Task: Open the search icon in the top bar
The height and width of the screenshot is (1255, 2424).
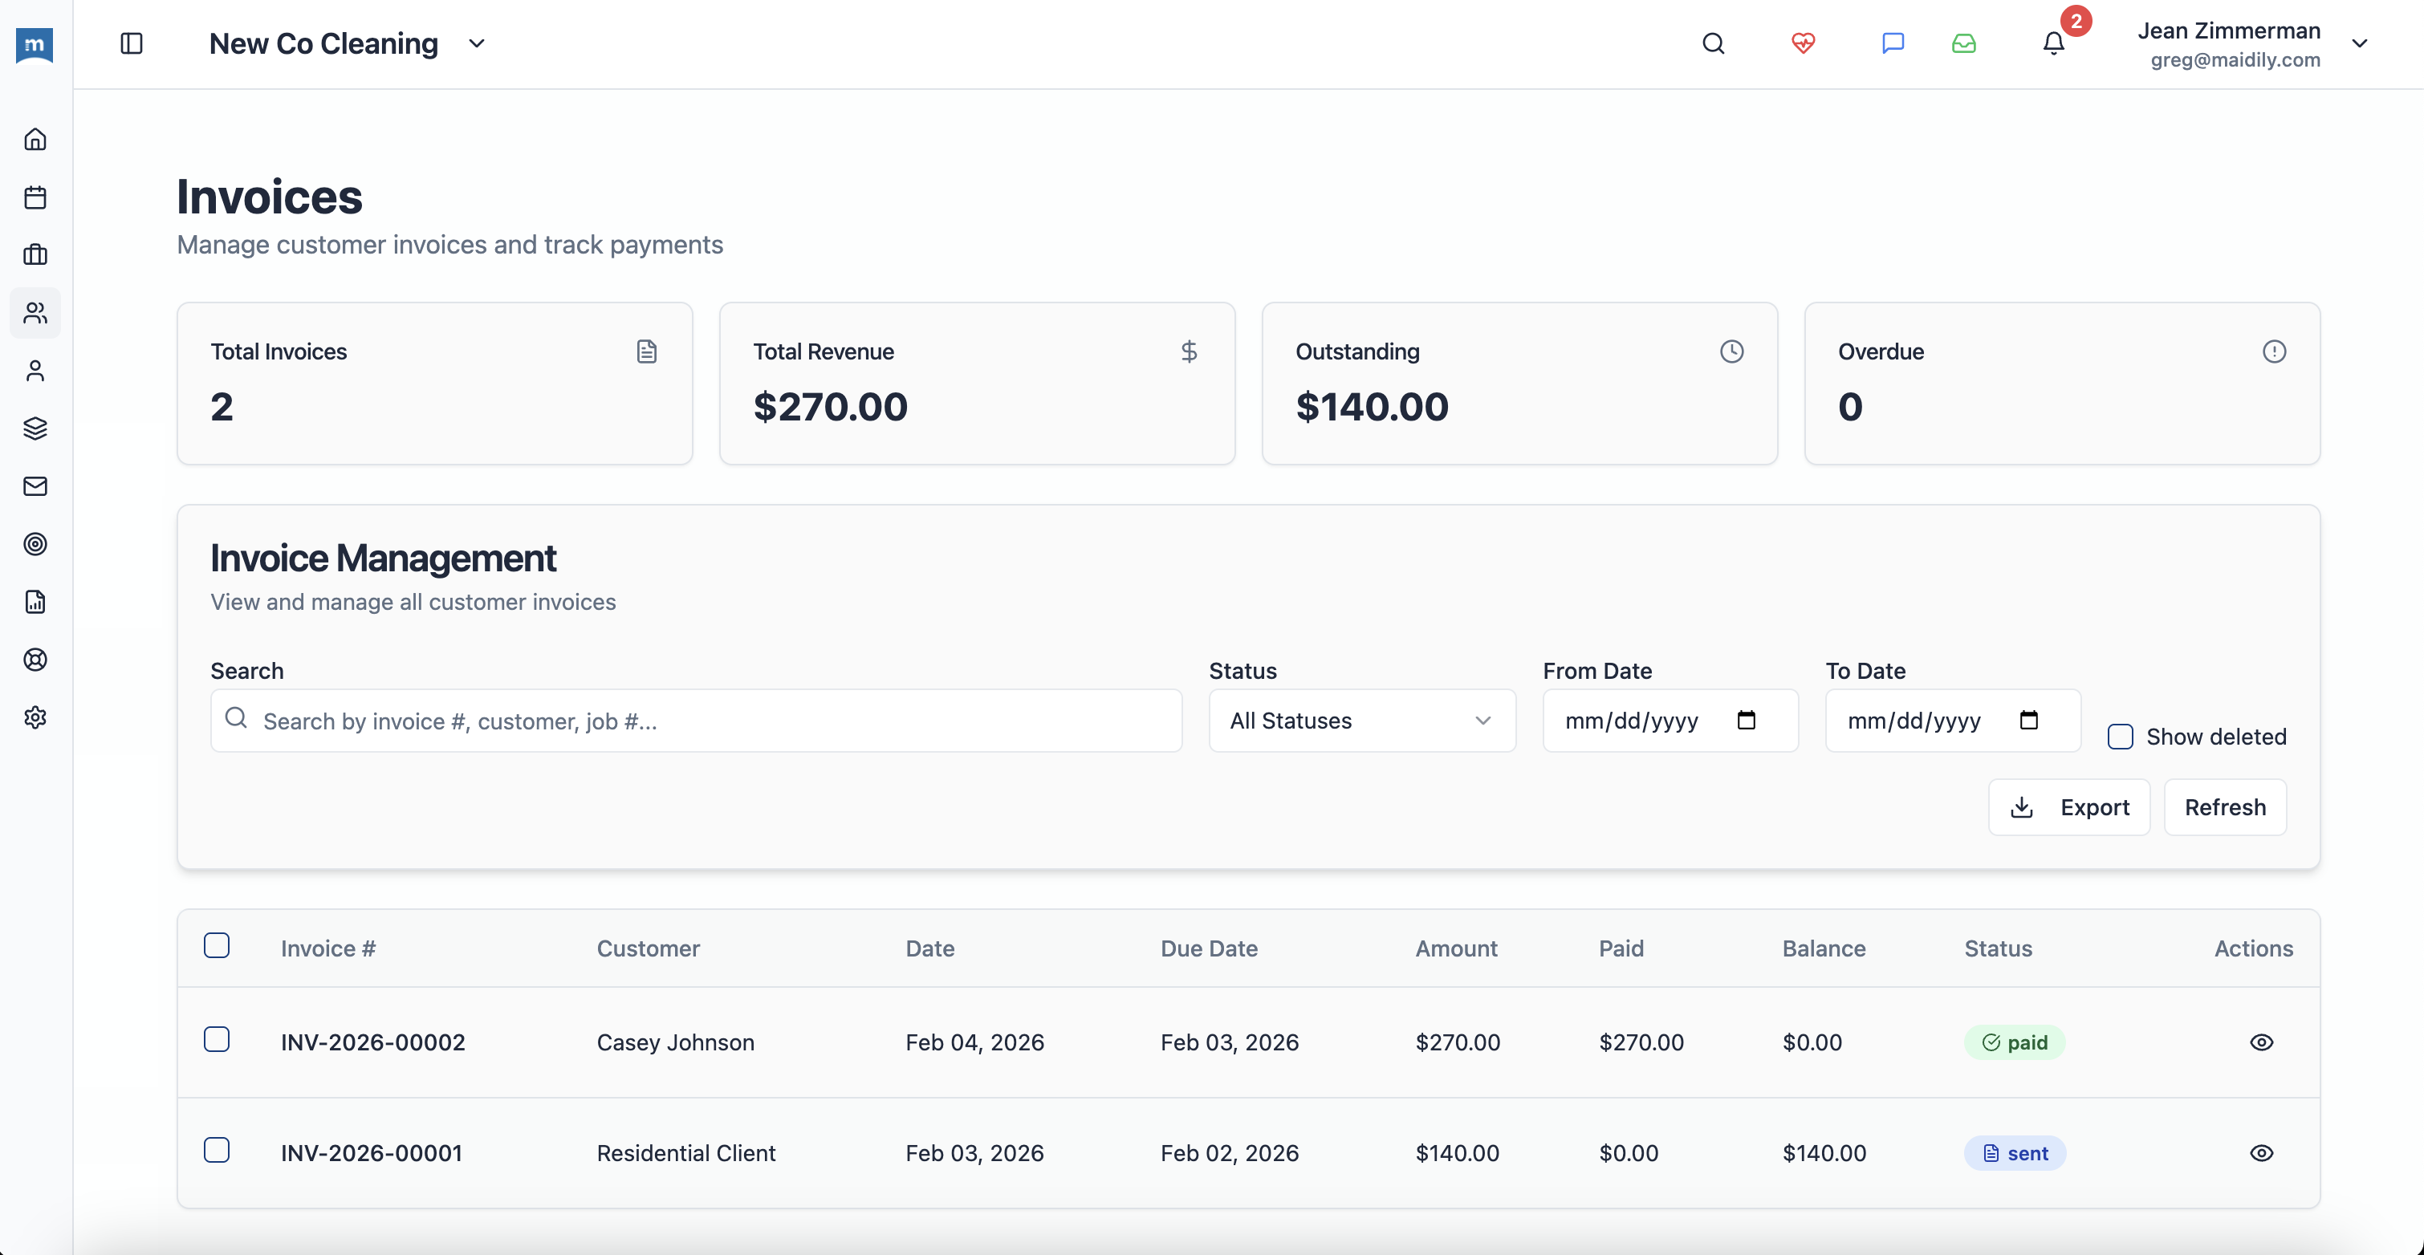Action: 1713,43
